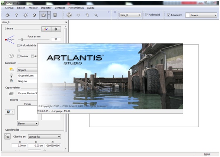Expand first toolbar overflow chevron

click(109, 12)
